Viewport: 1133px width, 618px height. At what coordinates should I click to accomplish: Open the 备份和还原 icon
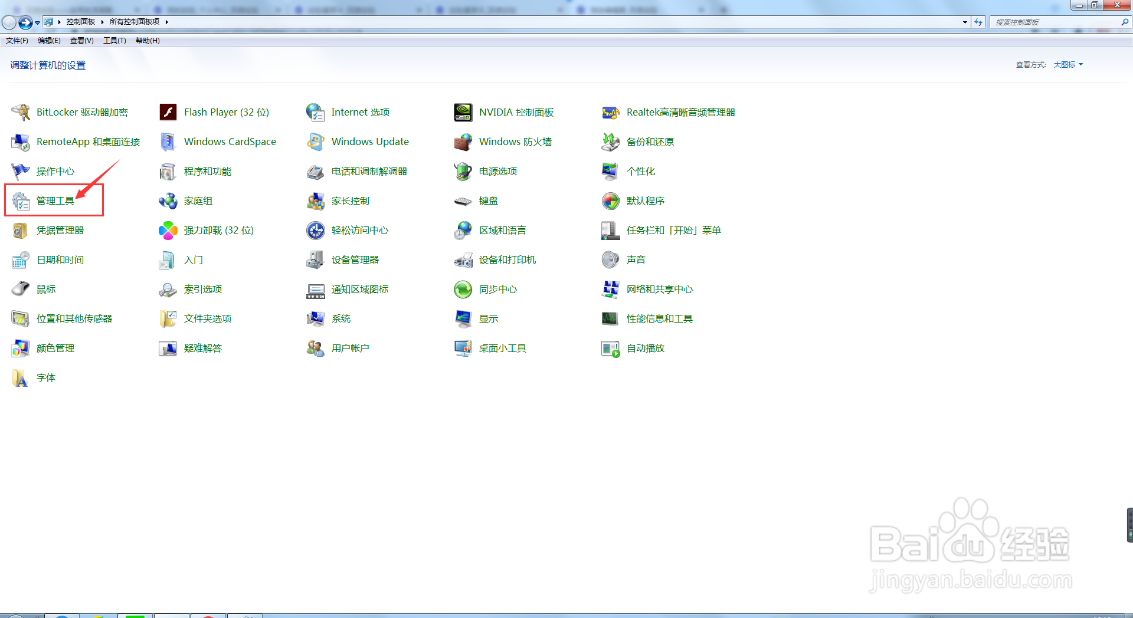[611, 142]
